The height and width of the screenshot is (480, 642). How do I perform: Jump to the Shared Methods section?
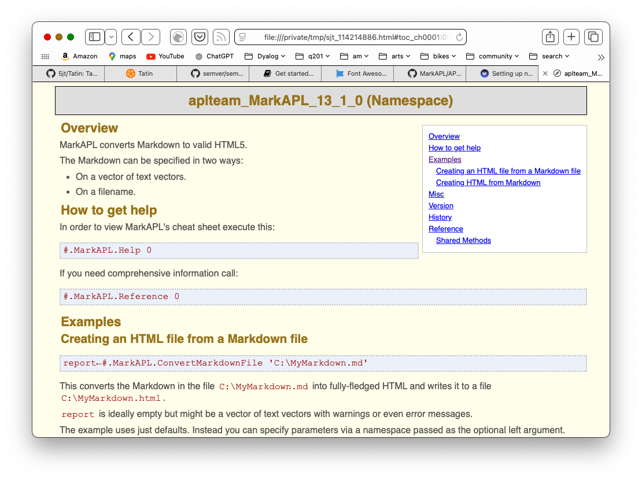pyautogui.click(x=463, y=241)
